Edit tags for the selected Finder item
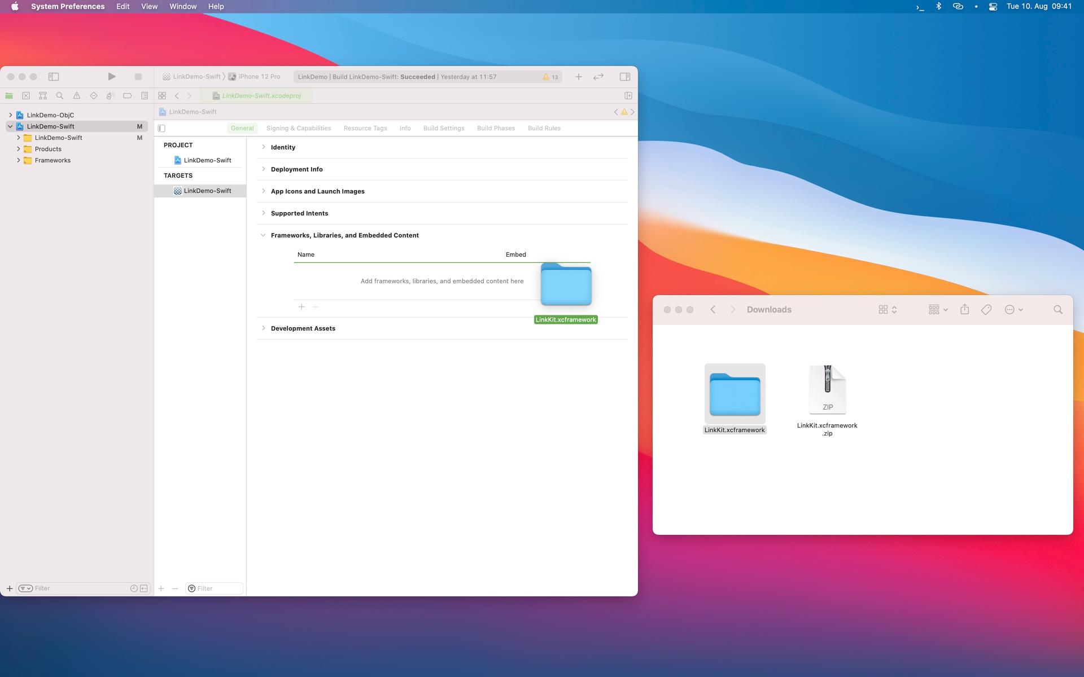Image resolution: width=1084 pixels, height=677 pixels. pyautogui.click(x=986, y=310)
